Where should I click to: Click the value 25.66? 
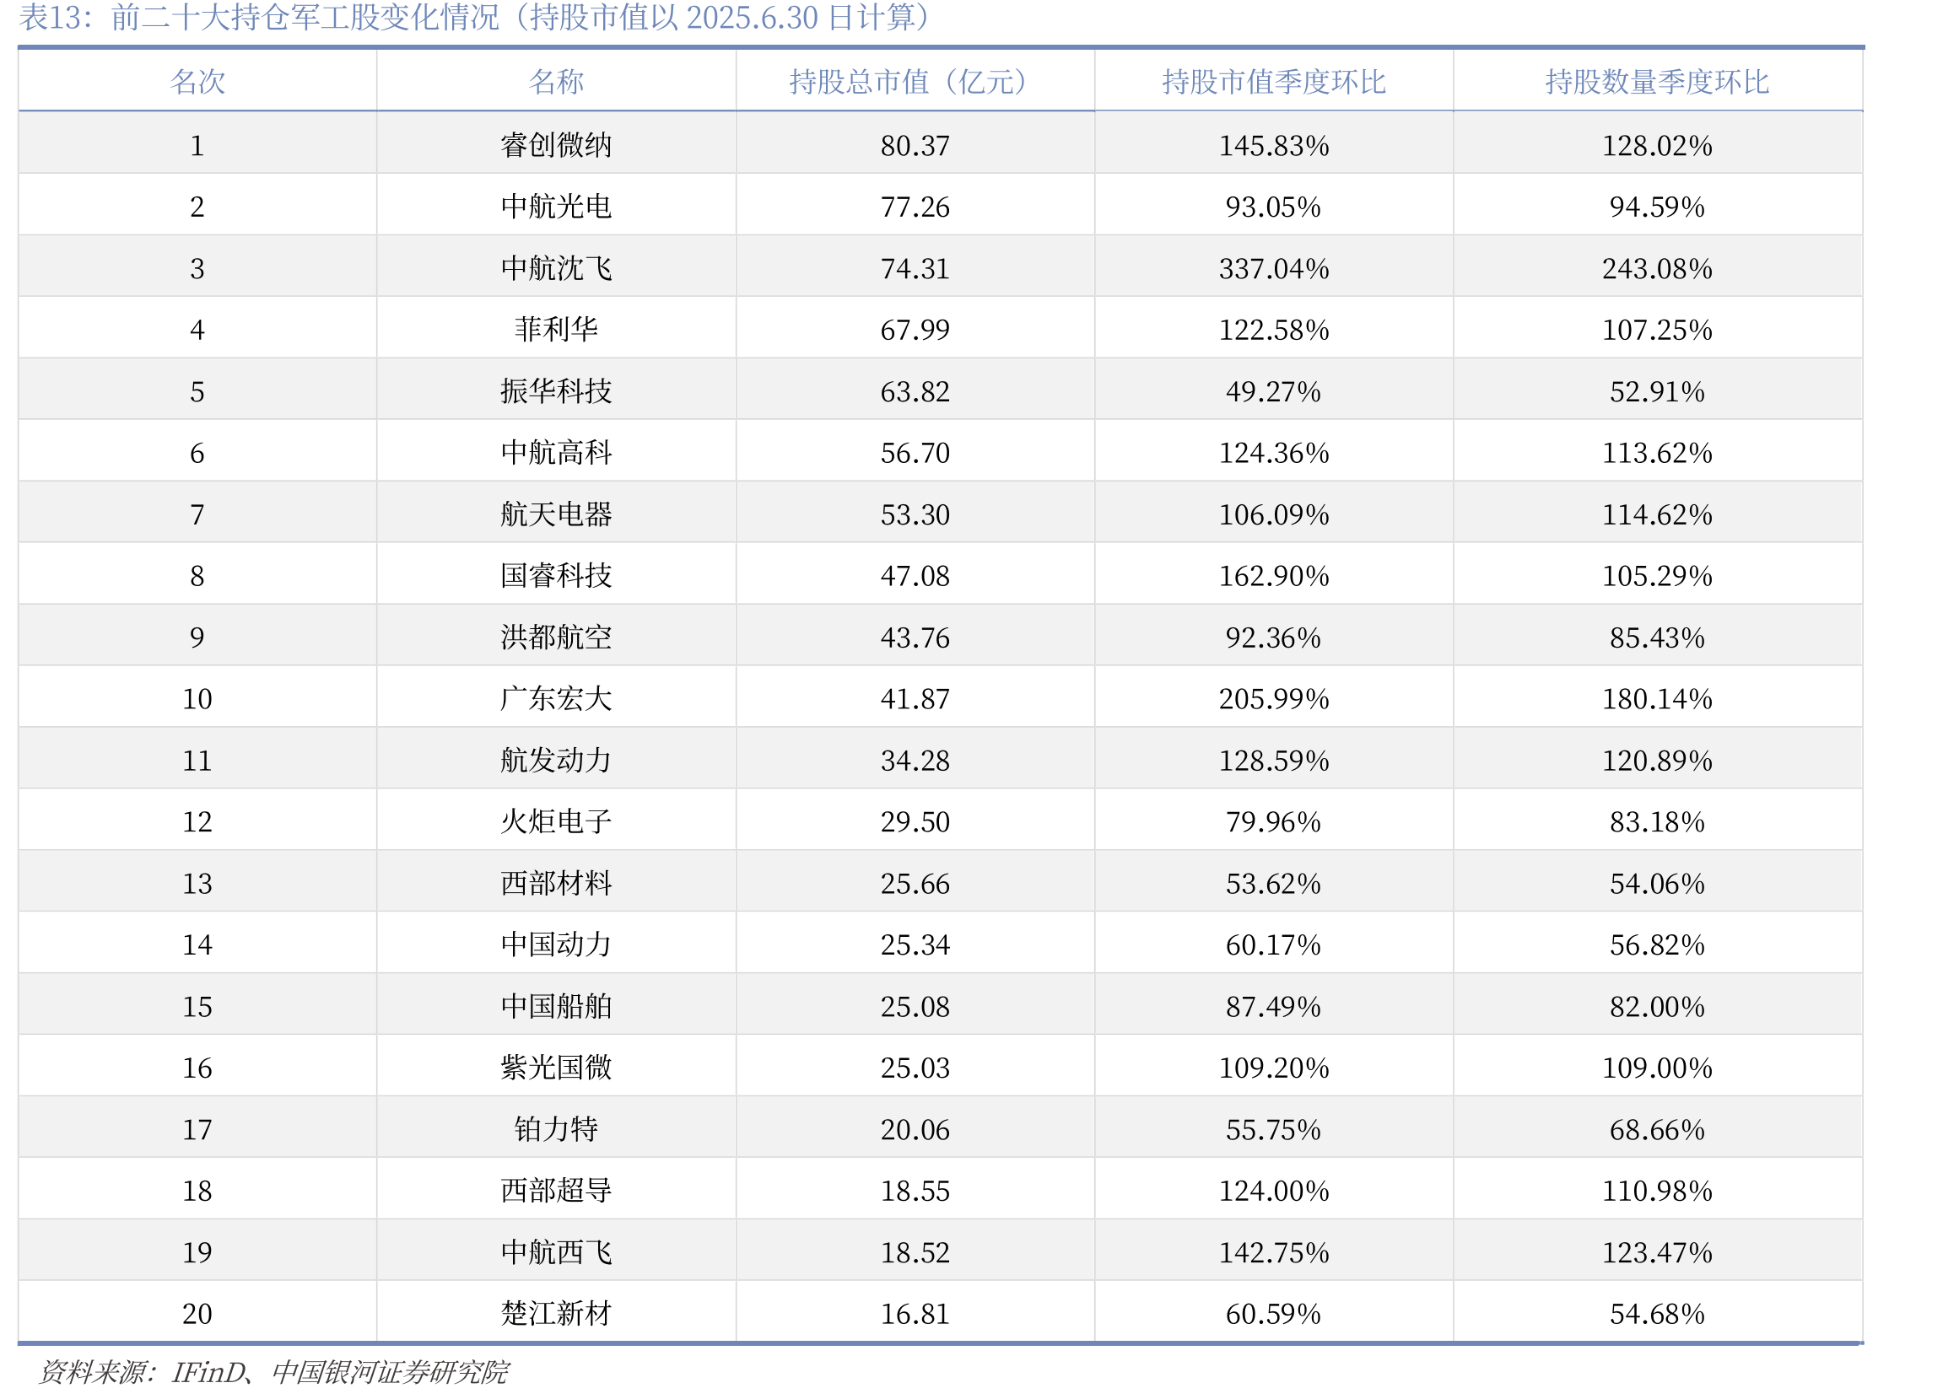915,884
